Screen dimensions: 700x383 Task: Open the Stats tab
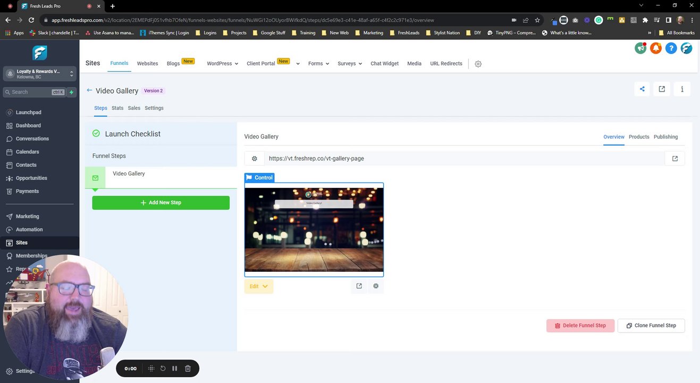pyautogui.click(x=117, y=108)
